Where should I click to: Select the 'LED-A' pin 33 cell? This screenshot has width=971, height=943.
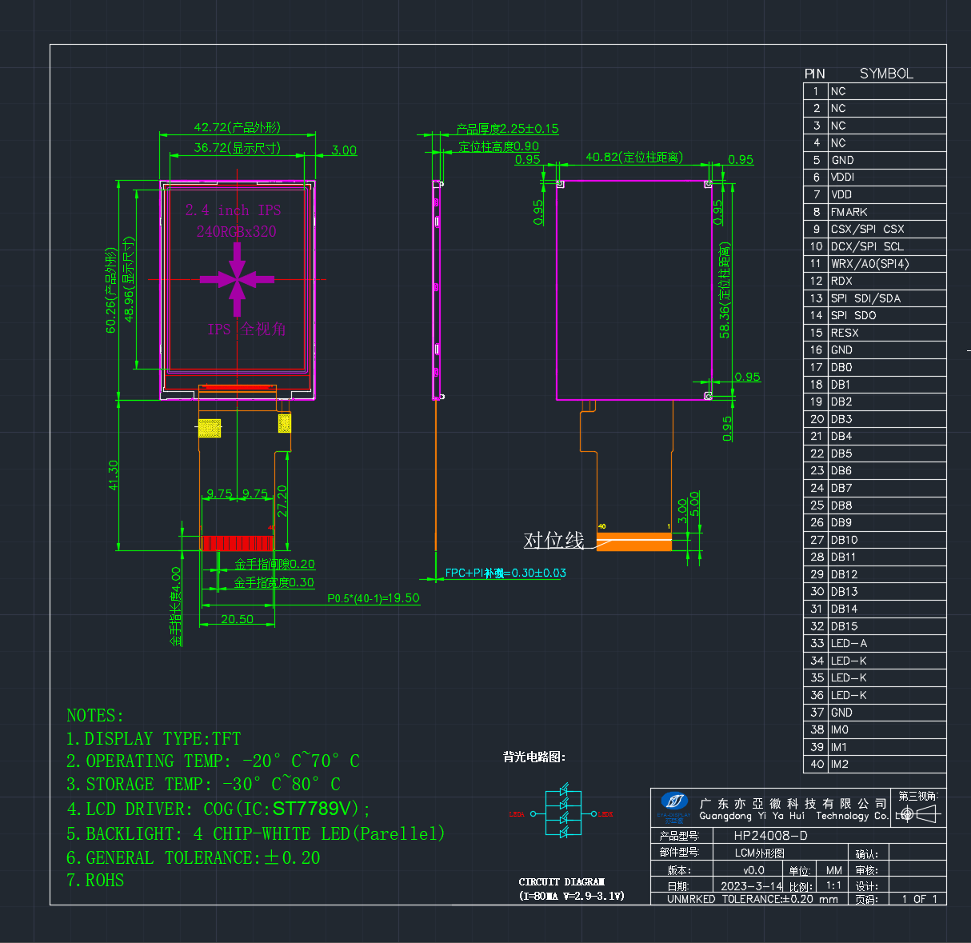click(887, 643)
